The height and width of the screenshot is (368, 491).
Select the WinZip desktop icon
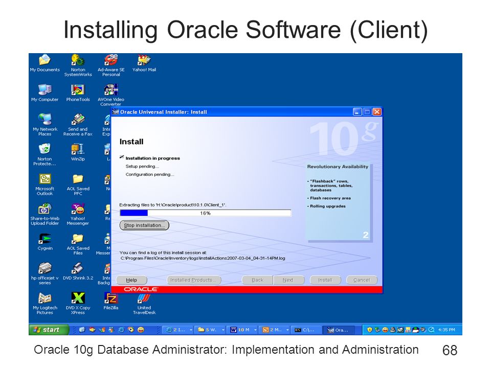(78, 152)
